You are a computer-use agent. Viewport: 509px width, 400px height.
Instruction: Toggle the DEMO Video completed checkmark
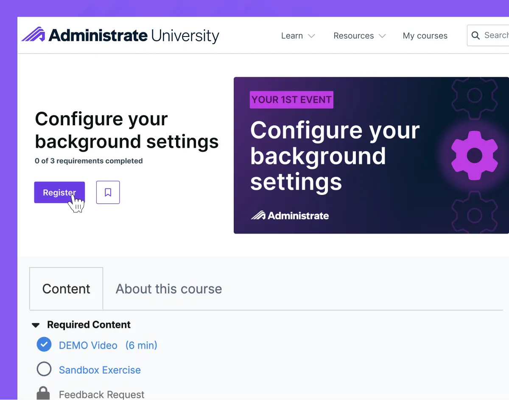44,345
